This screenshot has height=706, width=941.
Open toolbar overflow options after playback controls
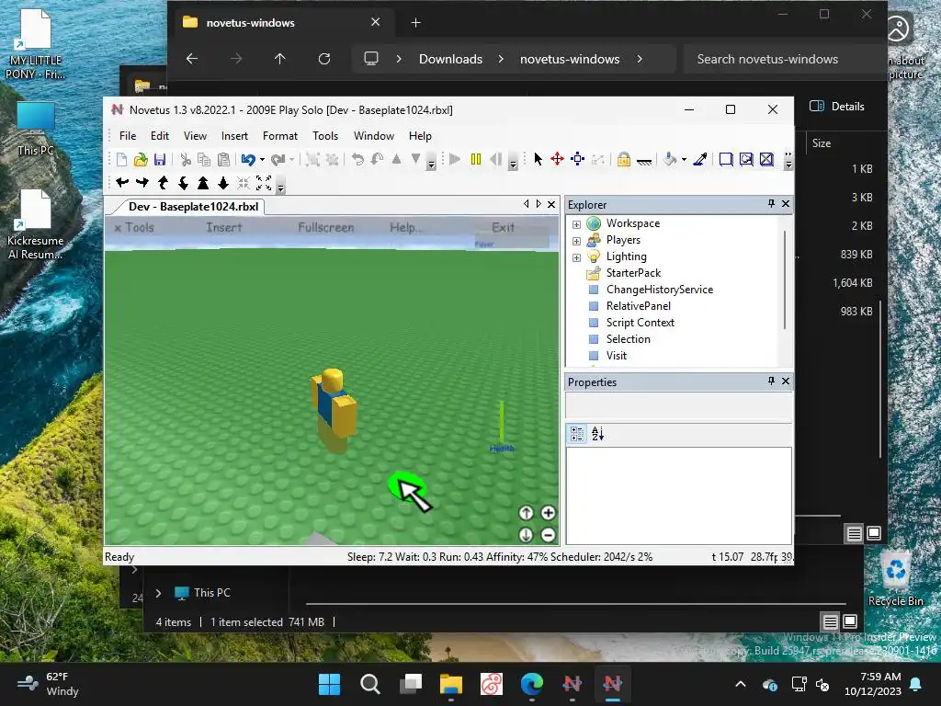click(x=513, y=161)
